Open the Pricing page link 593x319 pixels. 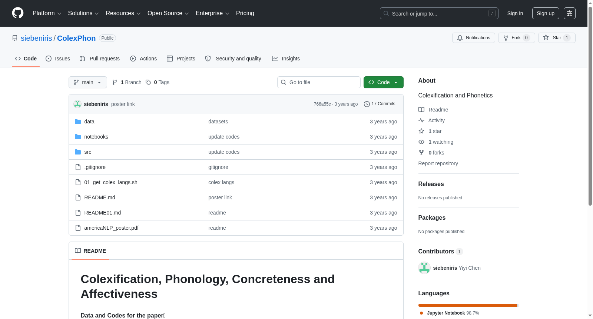(x=245, y=13)
